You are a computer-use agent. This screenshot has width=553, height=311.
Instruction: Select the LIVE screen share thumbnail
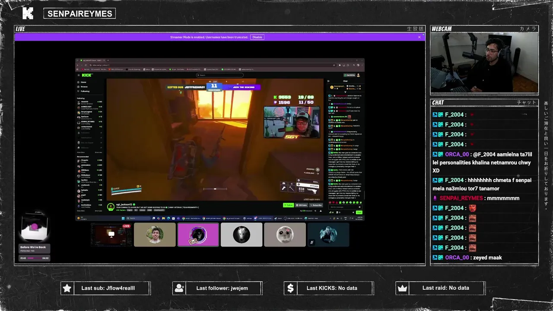(x=111, y=235)
